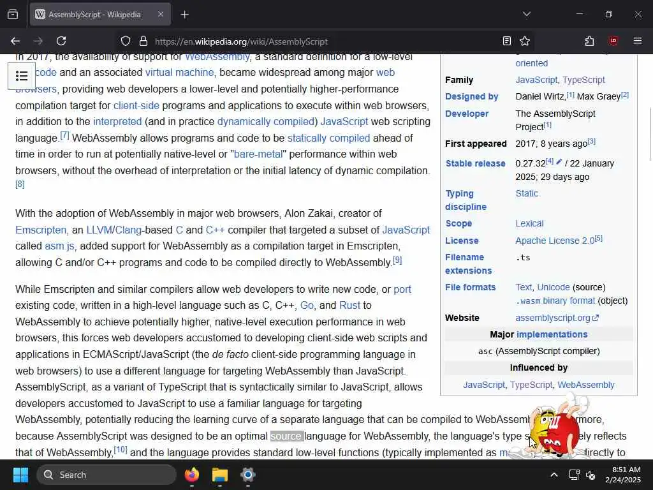Follow the virtual machine link
The width and height of the screenshot is (653, 490).
pos(179,73)
